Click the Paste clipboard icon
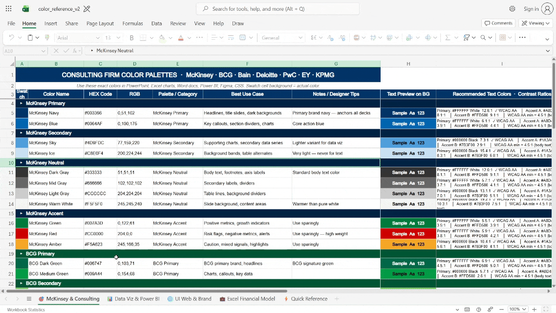 [x=30, y=38]
